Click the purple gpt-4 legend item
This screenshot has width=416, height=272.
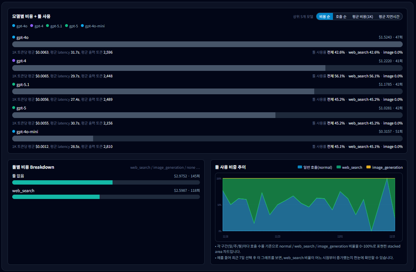(37, 26)
